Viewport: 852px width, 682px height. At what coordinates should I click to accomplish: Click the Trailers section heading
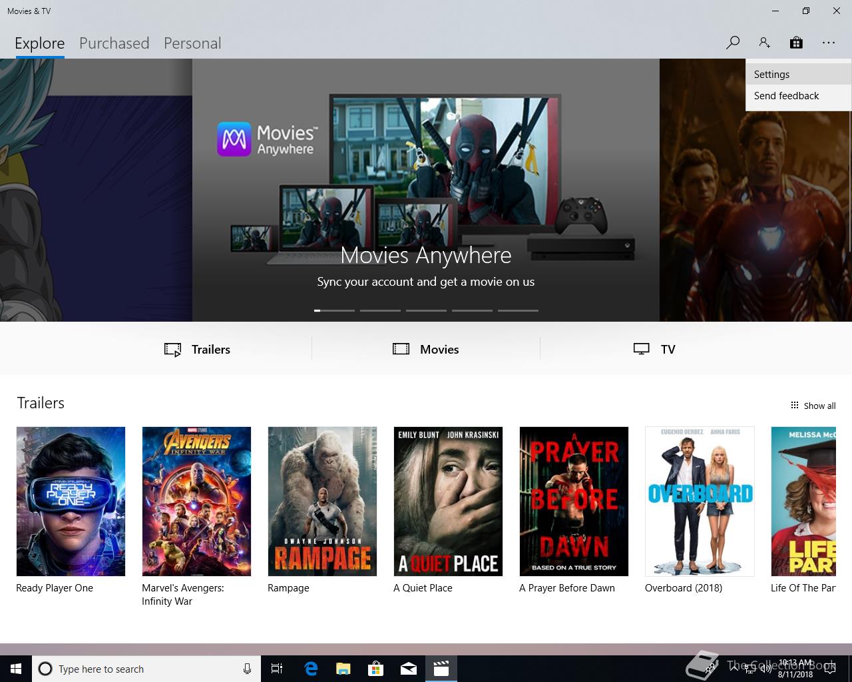click(41, 403)
